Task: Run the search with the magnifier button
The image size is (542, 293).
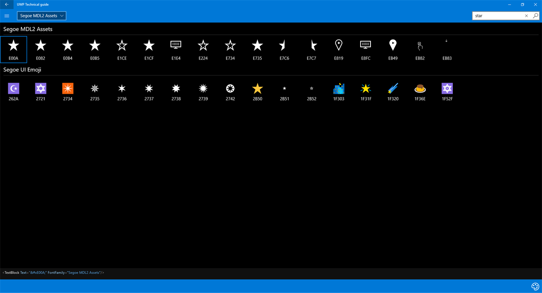Action: (x=535, y=16)
